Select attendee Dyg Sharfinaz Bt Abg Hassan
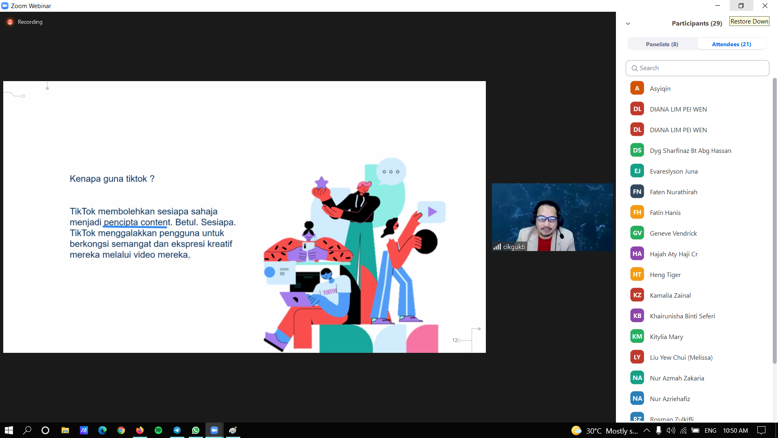Screen dimensions: 778x438 (690, 151)
